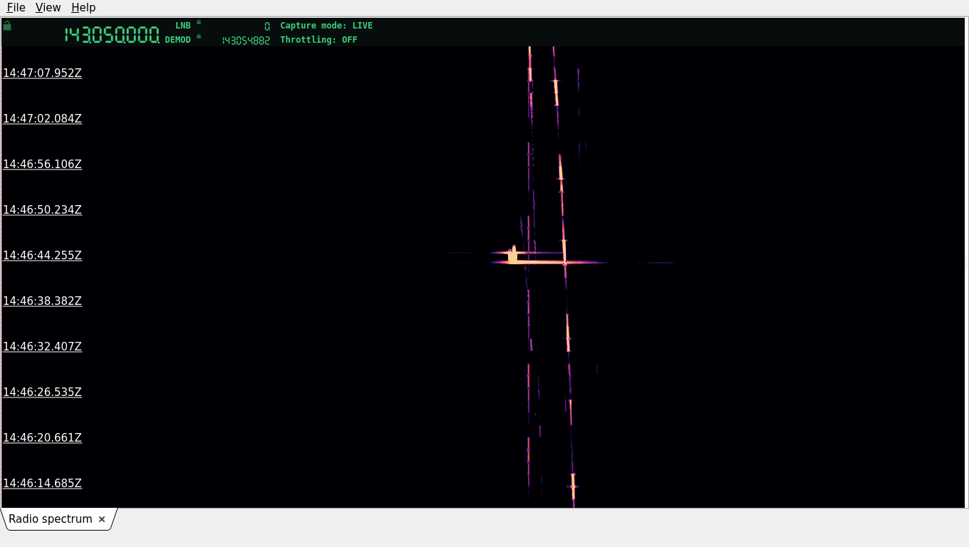The height and width of the screenshot is (547, 969).
Task: Select the Radio spectrum tab
Action: 51,519
